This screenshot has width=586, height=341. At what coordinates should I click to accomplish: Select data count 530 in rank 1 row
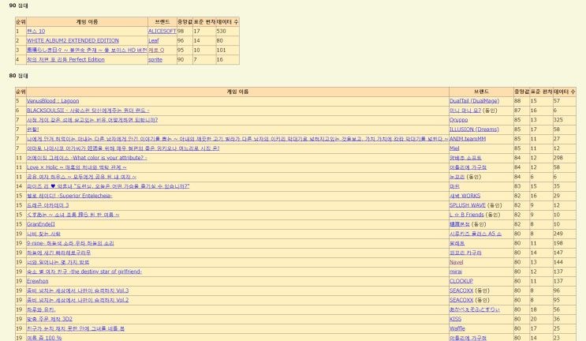tap(222, 31)
